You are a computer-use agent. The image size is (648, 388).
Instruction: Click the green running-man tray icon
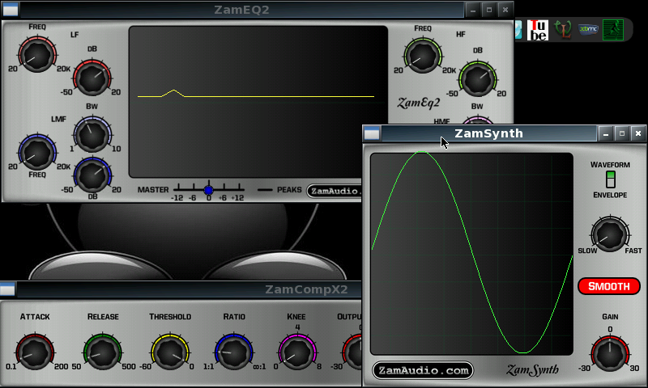coord(613,30)
